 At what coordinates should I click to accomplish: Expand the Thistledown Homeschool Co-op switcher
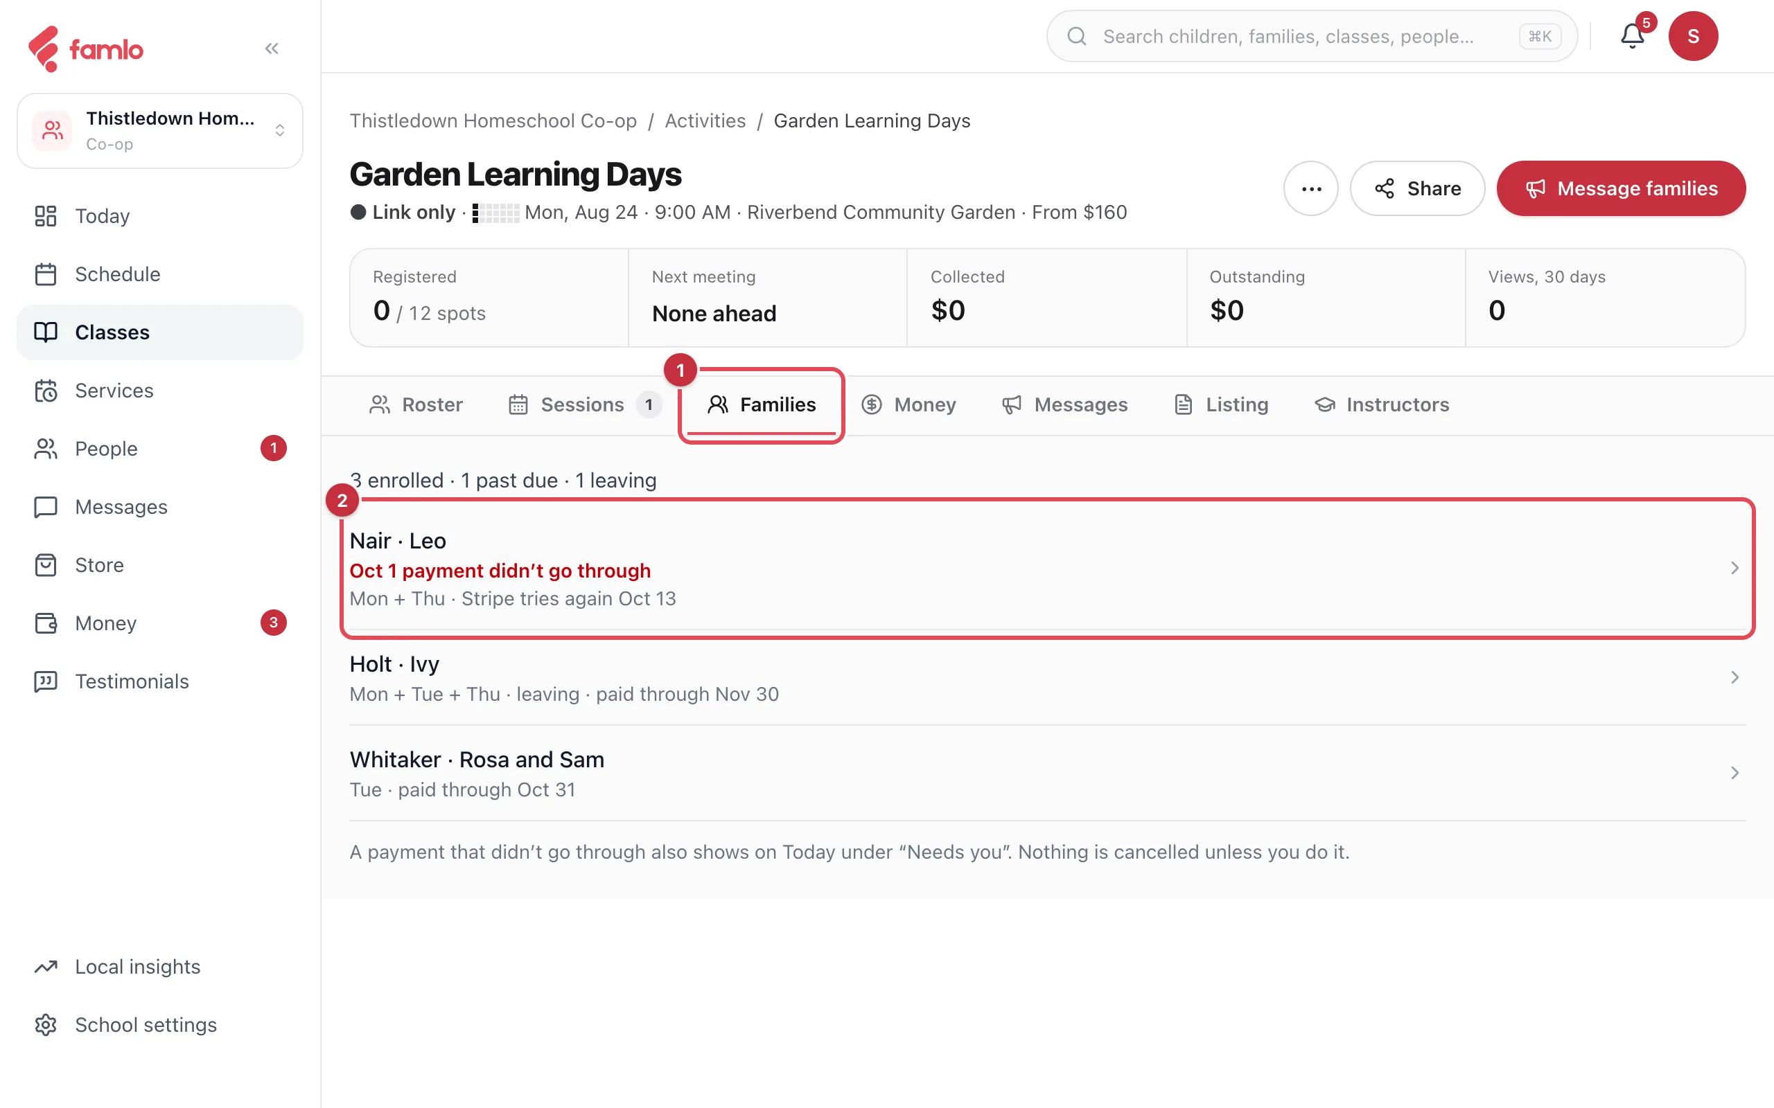160,130
